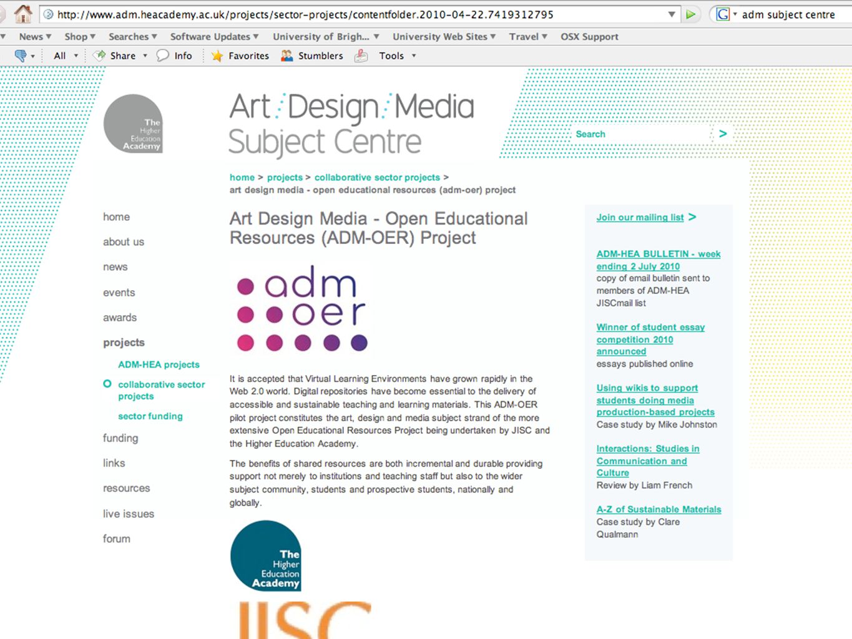
Task: Open funding in the sidebar
Action: [120, 438]
